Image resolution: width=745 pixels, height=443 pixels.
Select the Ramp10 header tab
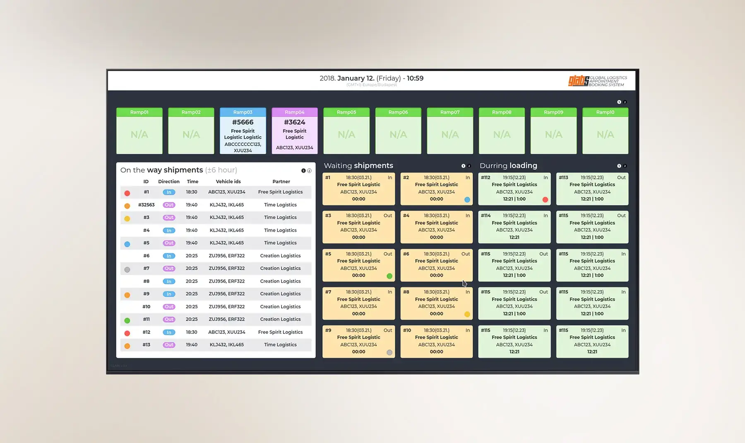(605, 112)
